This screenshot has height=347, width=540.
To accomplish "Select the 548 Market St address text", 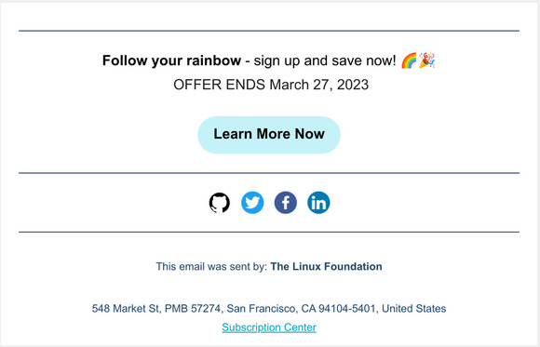I will point(126,309).
